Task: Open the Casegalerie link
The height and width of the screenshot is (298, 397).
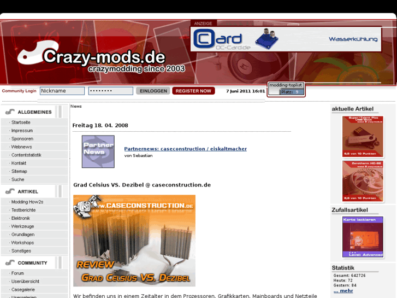Action: pyautogui.click(x=23, y=289)
